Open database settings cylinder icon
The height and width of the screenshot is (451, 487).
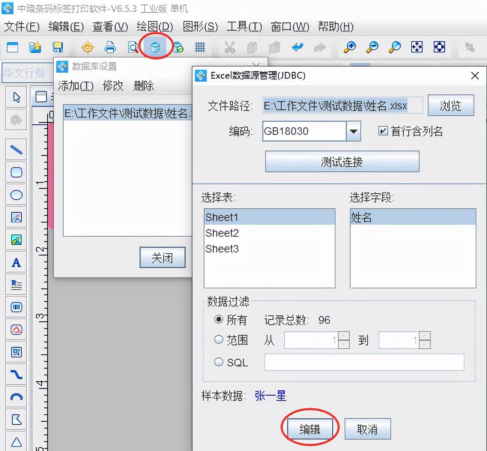[155, 47]
